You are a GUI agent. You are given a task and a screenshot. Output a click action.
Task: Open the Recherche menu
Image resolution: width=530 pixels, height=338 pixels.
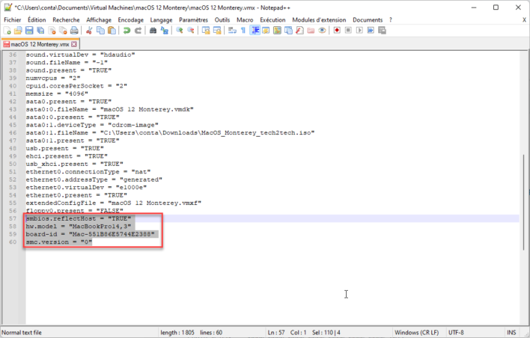[x=66, y=20]
